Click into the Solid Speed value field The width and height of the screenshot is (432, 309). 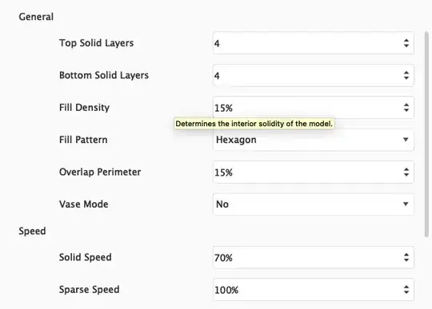[x=314, y=257]
